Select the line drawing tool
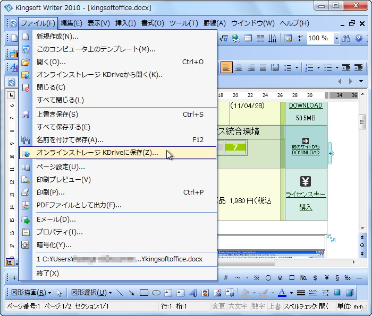 coord(120,293)
